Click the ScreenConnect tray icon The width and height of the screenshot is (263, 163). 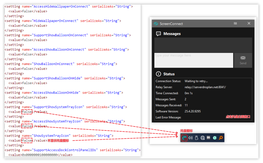click(x=184, y=138)
